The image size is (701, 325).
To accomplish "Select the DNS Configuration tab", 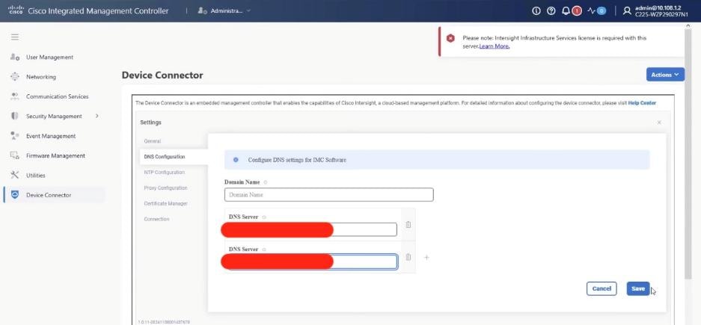I will tap(165, 157).
